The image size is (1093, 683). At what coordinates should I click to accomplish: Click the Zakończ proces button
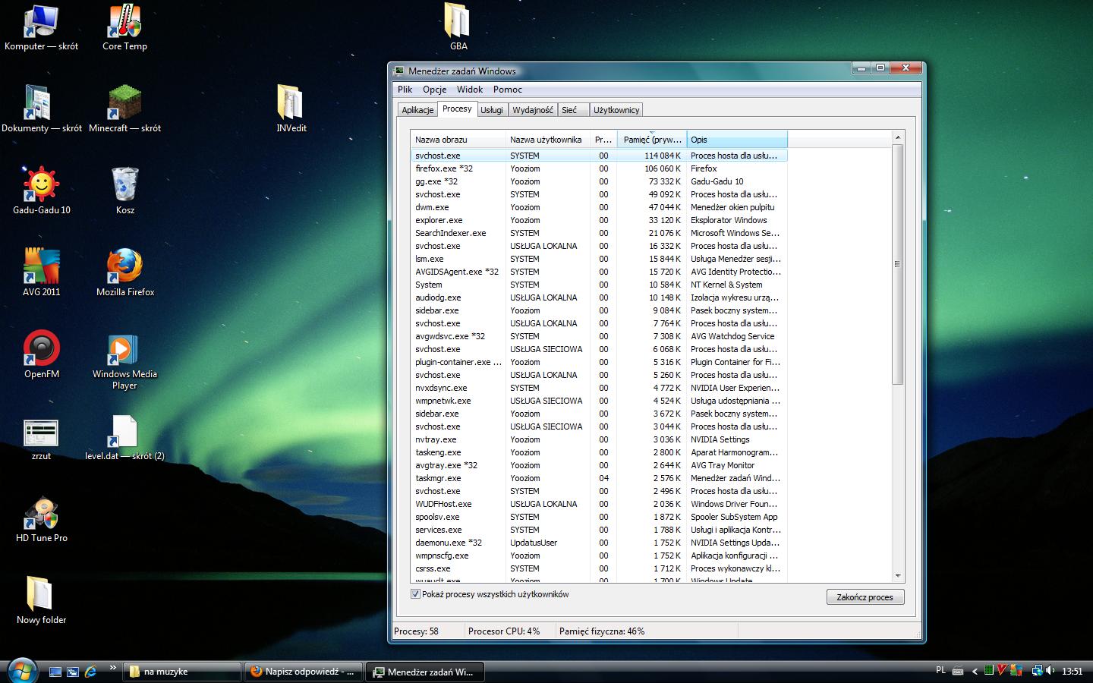click(x=865, y=597)
